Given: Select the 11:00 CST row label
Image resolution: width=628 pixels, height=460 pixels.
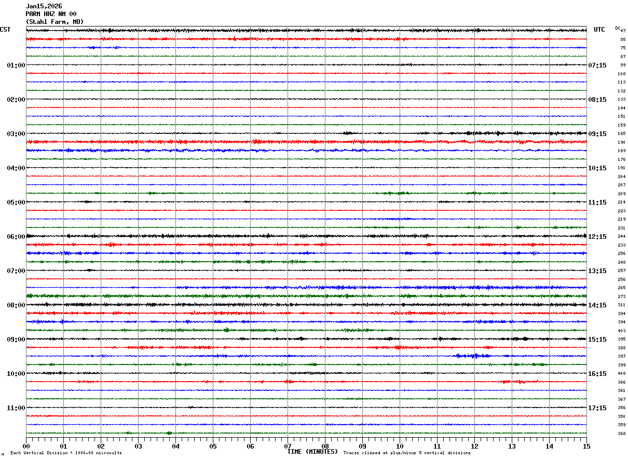Looking at the screenshot, I should tap(16, 408).
